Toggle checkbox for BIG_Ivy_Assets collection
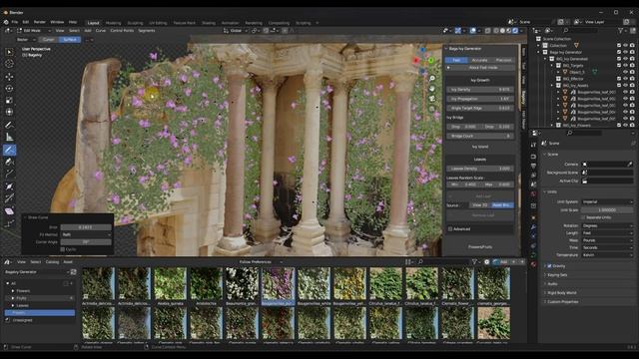Image resolution: width=639 pixels, height=359 pixels. (619, 85)
